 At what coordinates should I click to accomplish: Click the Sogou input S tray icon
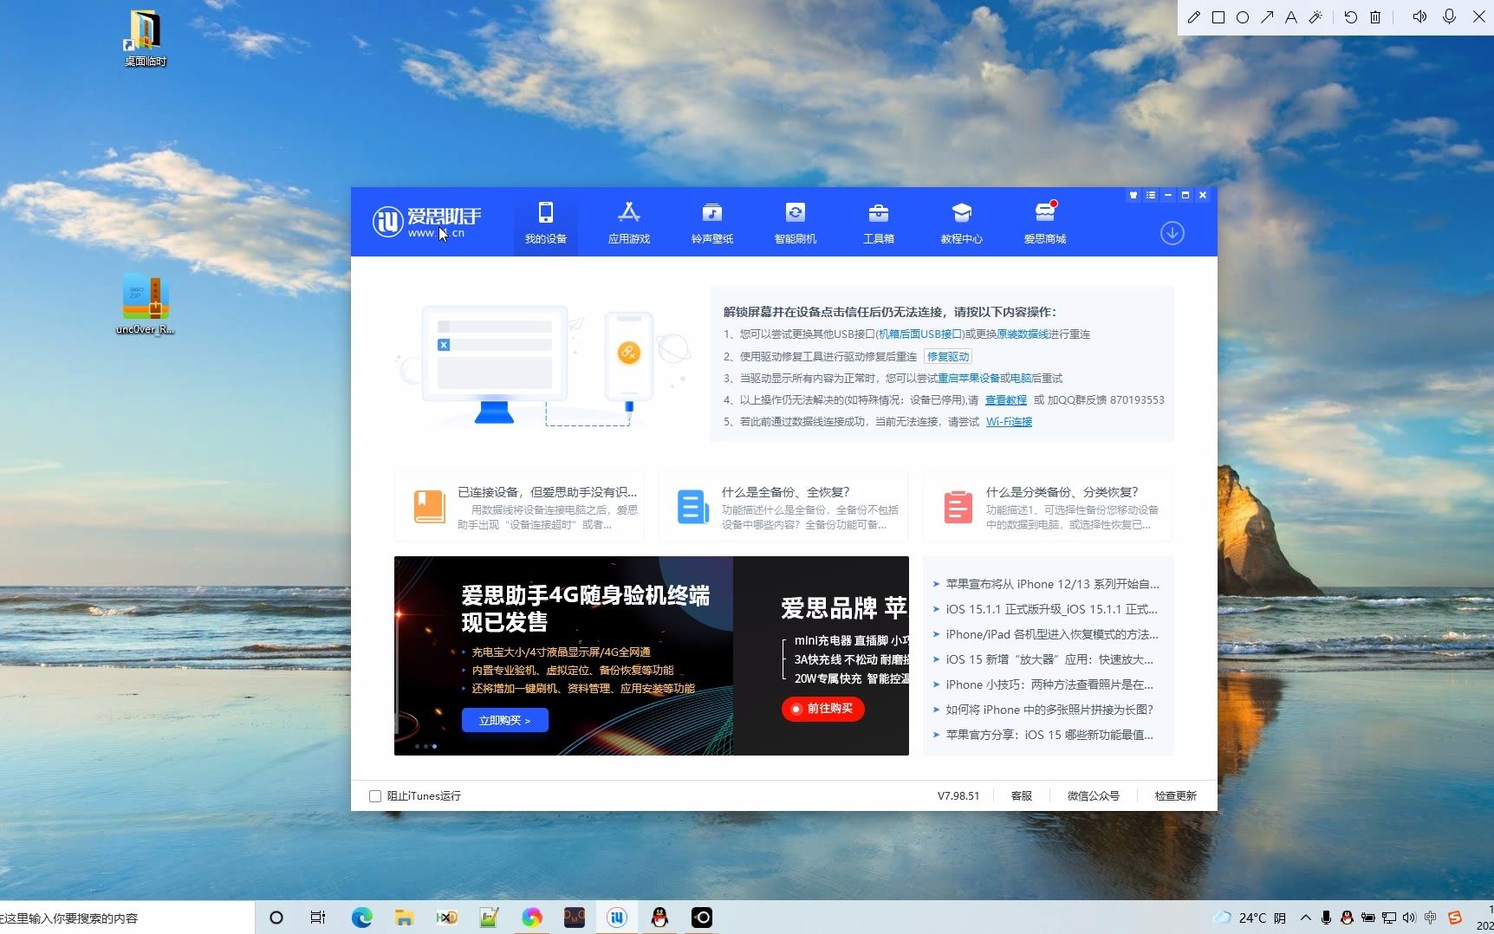[1455, 918]
